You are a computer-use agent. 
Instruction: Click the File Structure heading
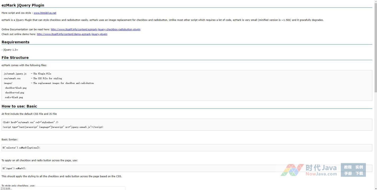[15, 58]
